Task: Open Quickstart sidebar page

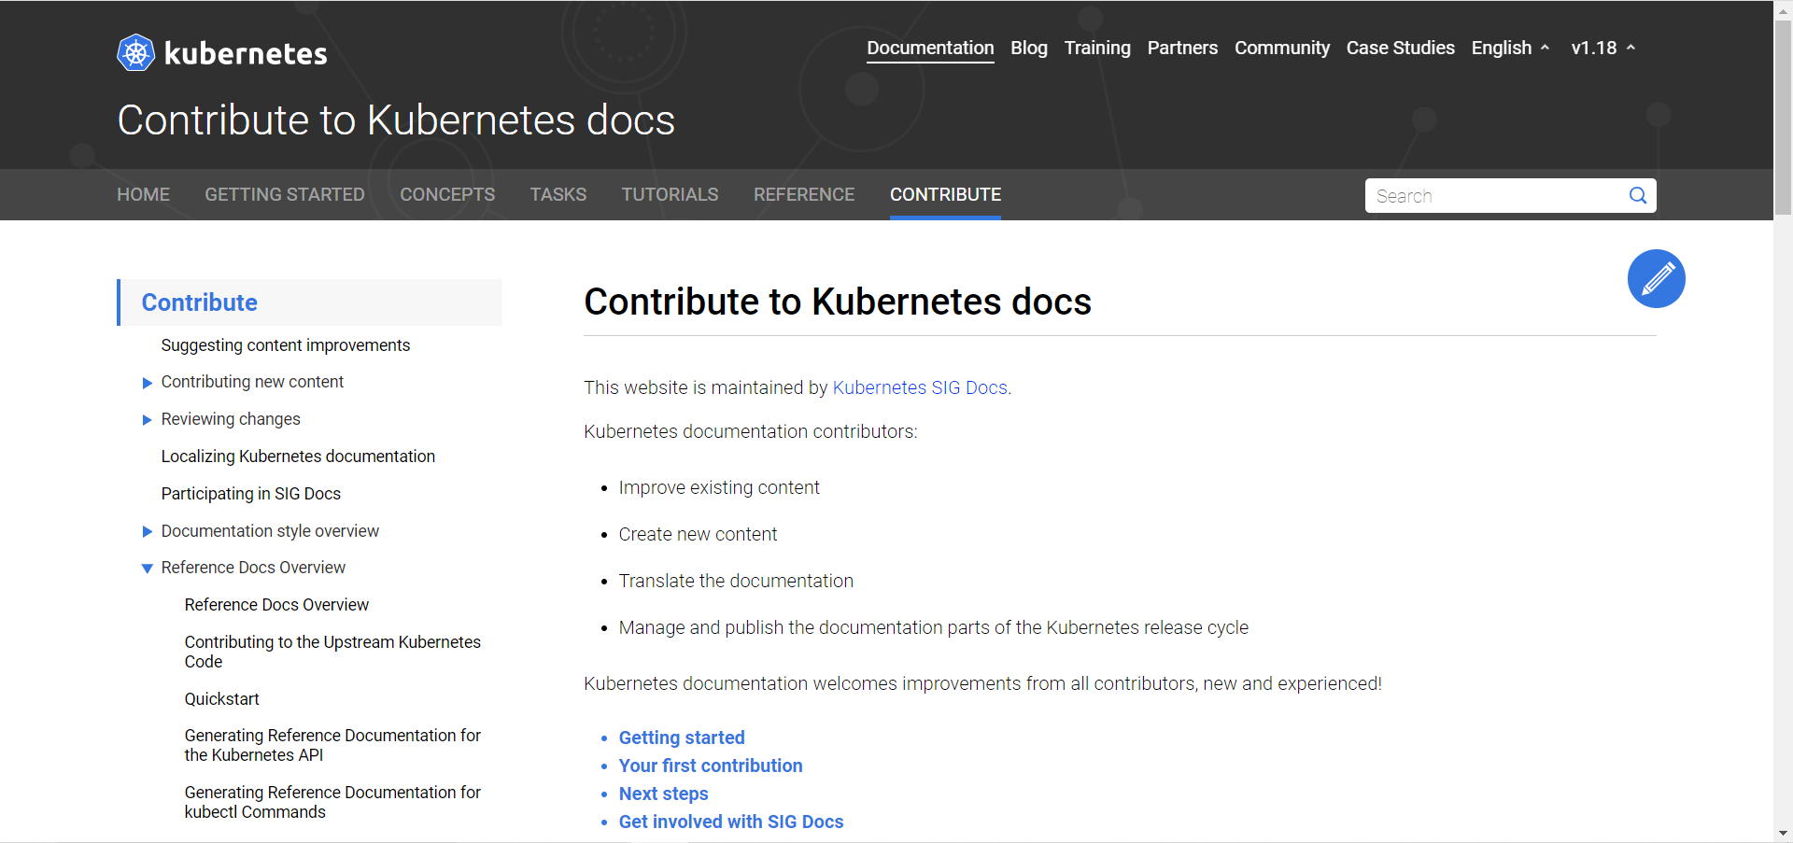Action: [221, 699]
